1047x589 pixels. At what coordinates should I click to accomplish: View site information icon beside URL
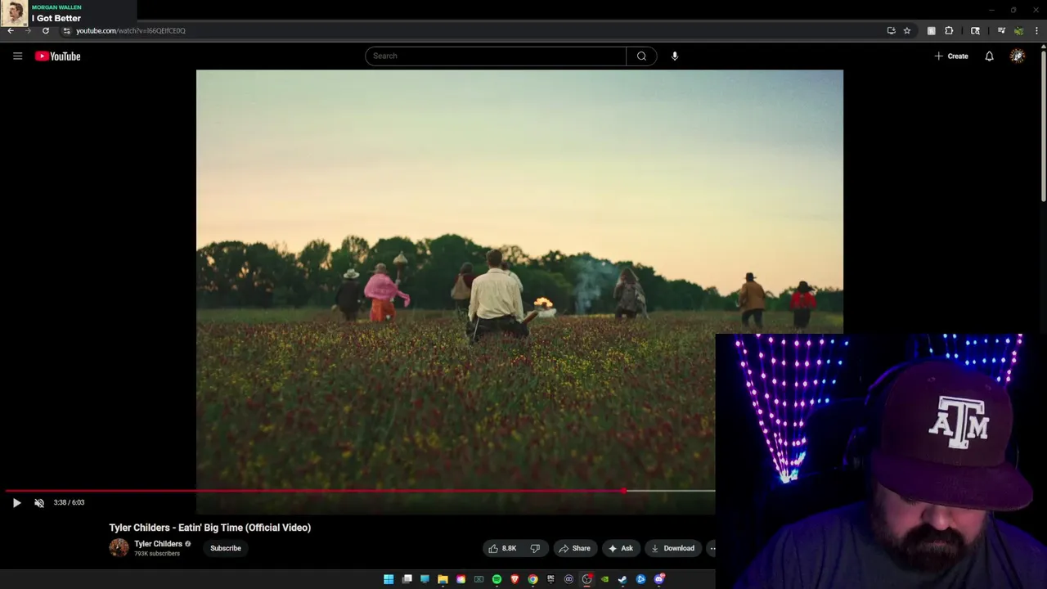click(67, 30)
